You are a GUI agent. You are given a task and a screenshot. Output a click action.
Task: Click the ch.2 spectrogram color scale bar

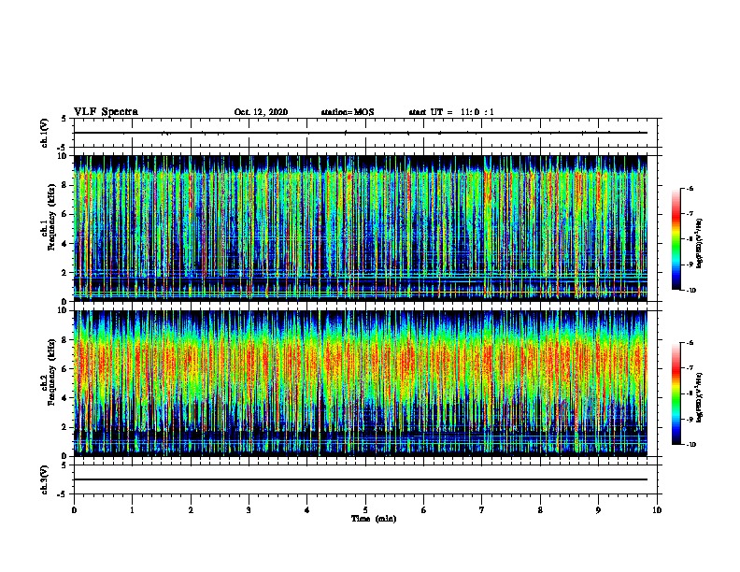pos(676,393)
